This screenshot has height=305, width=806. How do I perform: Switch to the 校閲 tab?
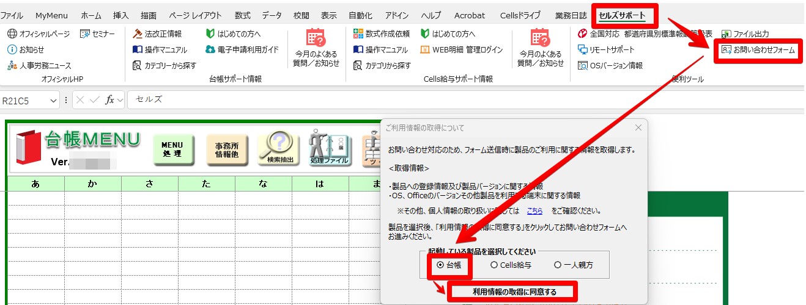point(301,15)
